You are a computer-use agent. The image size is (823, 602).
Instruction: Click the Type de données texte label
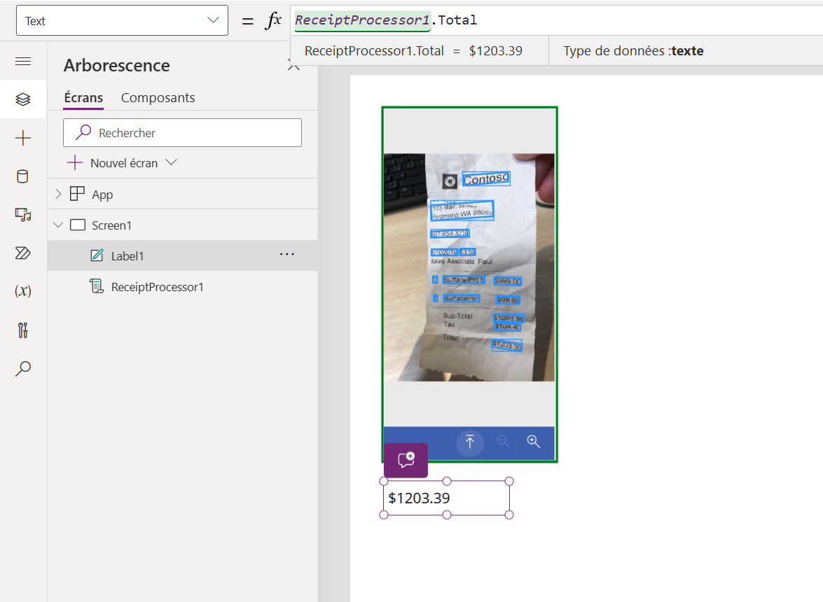(x=633, y=51)
